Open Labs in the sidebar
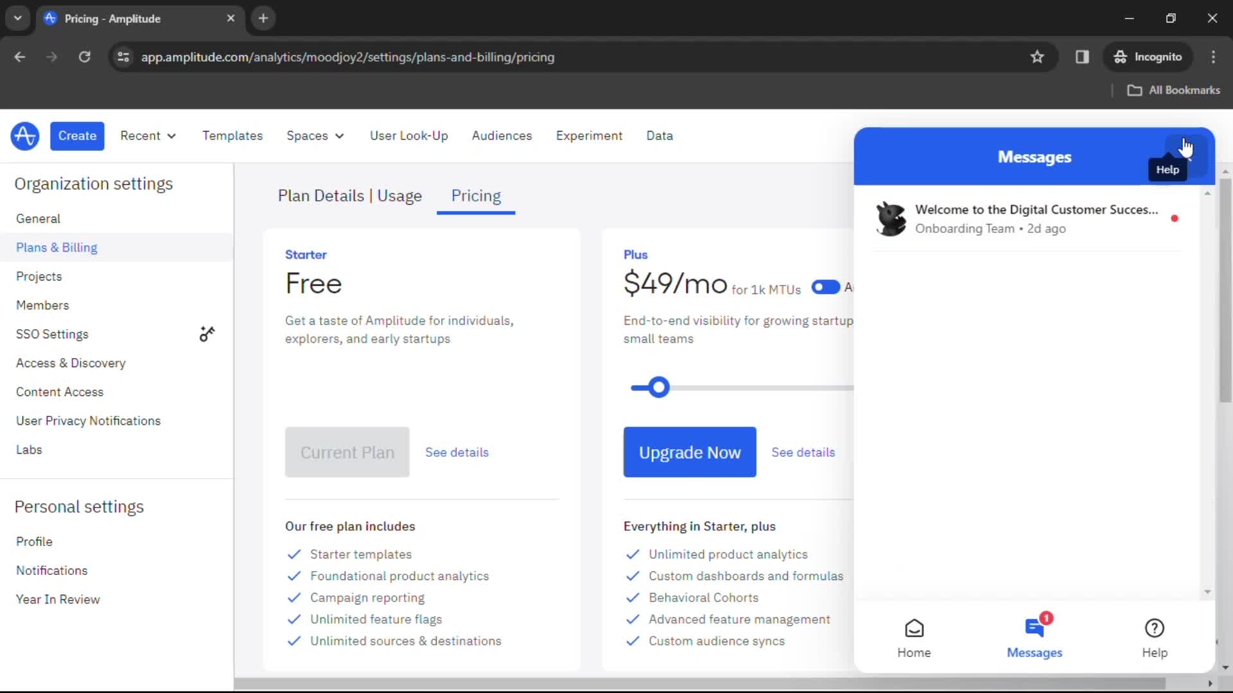The height and width of the screenshot is (693, 1233). [x=29, y=450]
